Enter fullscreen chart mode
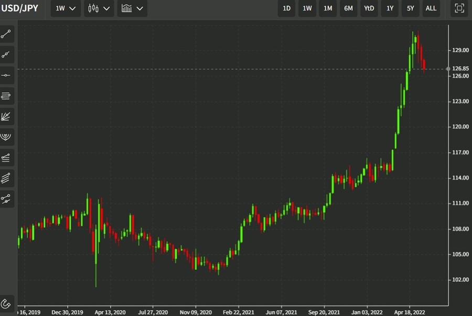 tap(459, 8)
